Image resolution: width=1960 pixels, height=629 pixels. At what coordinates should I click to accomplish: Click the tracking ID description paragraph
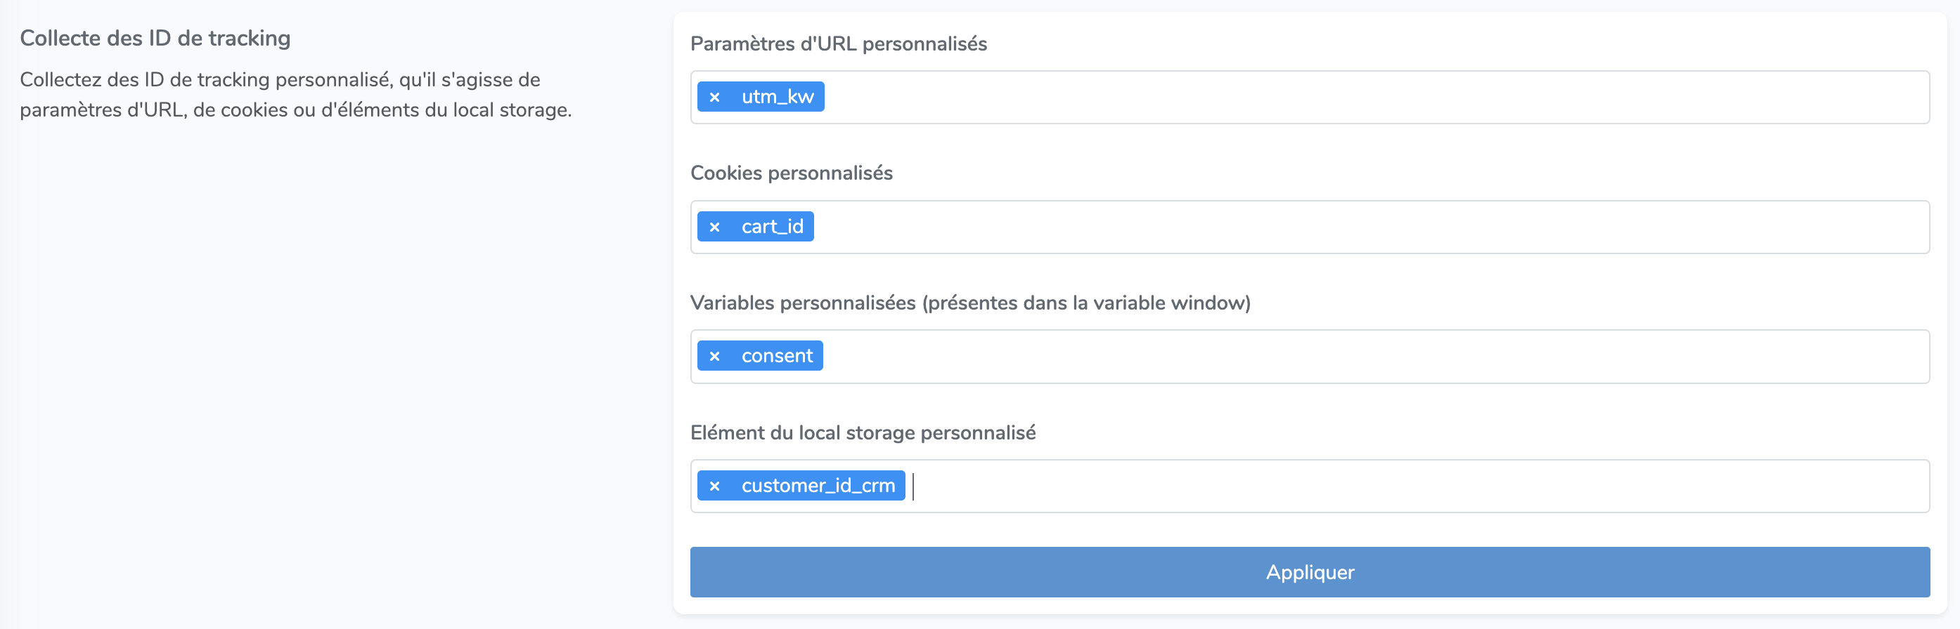(295, 95)
